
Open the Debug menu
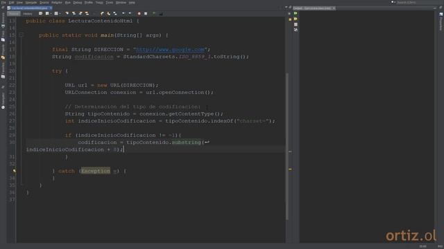coord(77,3)
